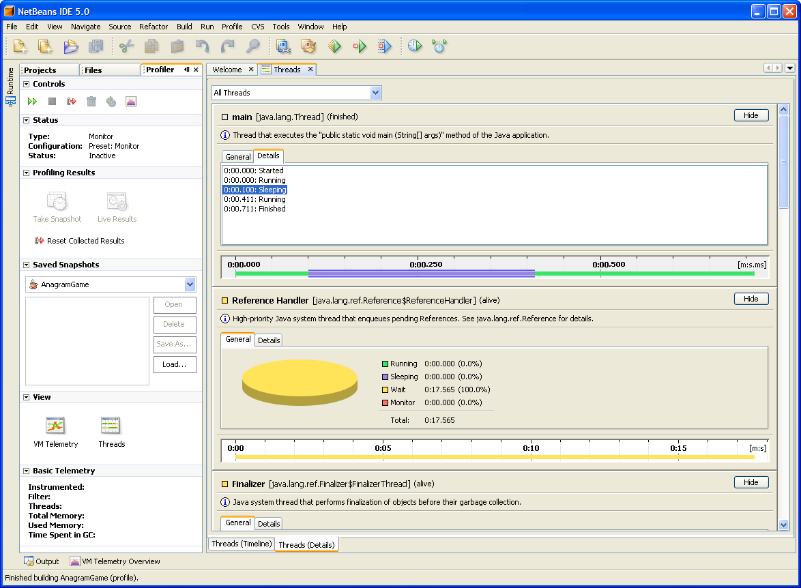Close the Threads tab

point(310,69)
